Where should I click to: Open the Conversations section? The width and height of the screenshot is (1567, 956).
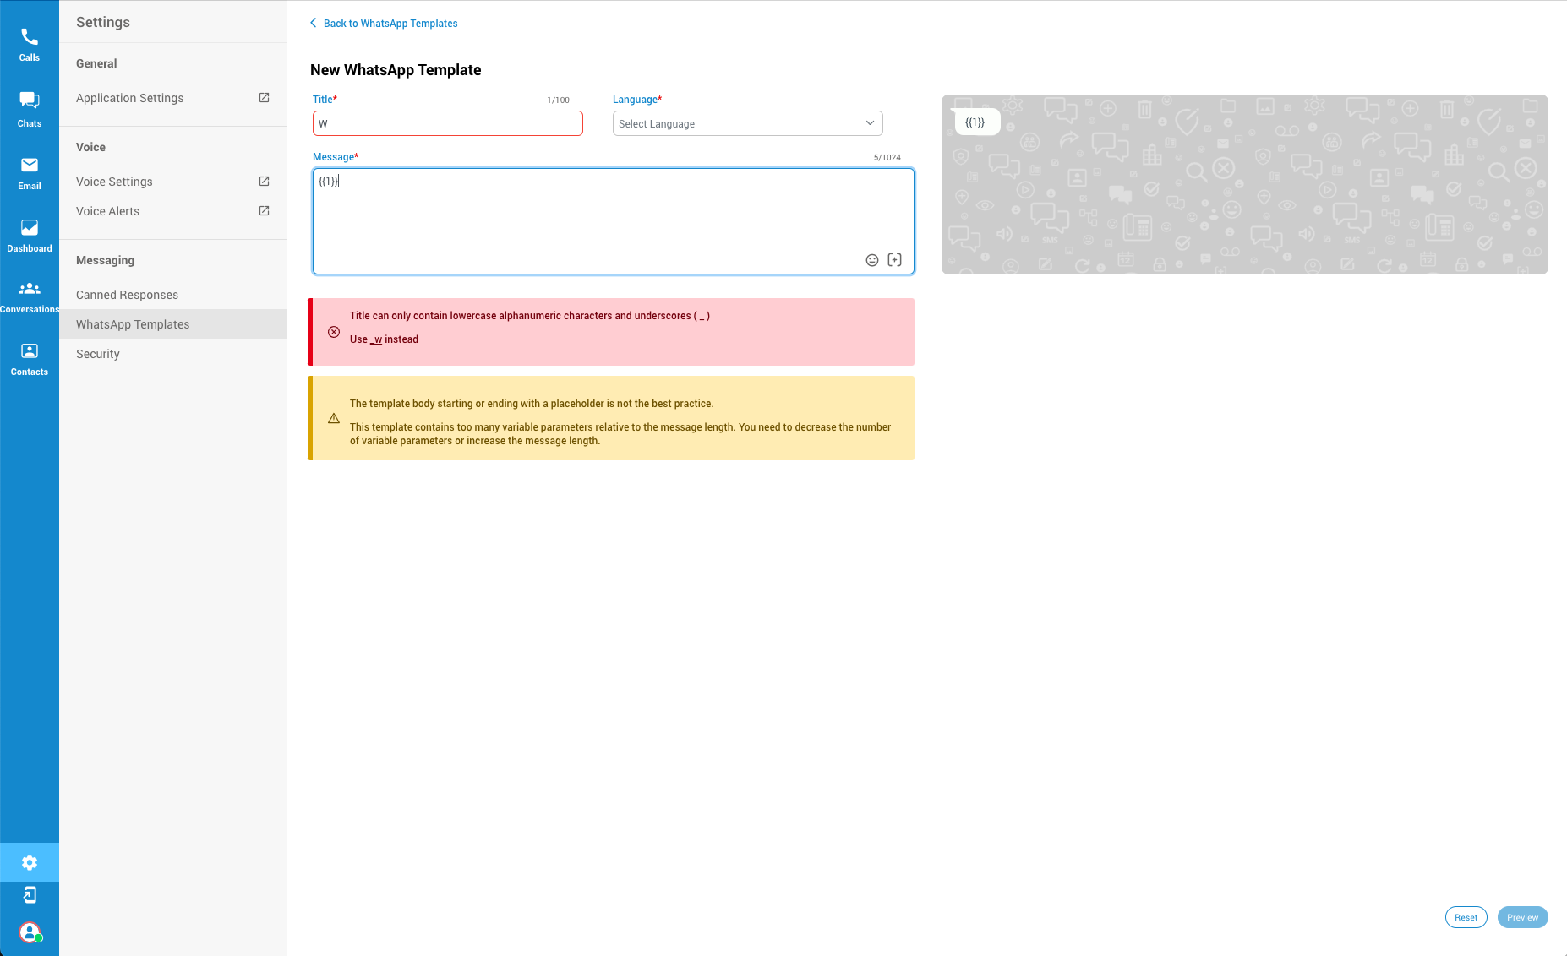pos(30,297)
